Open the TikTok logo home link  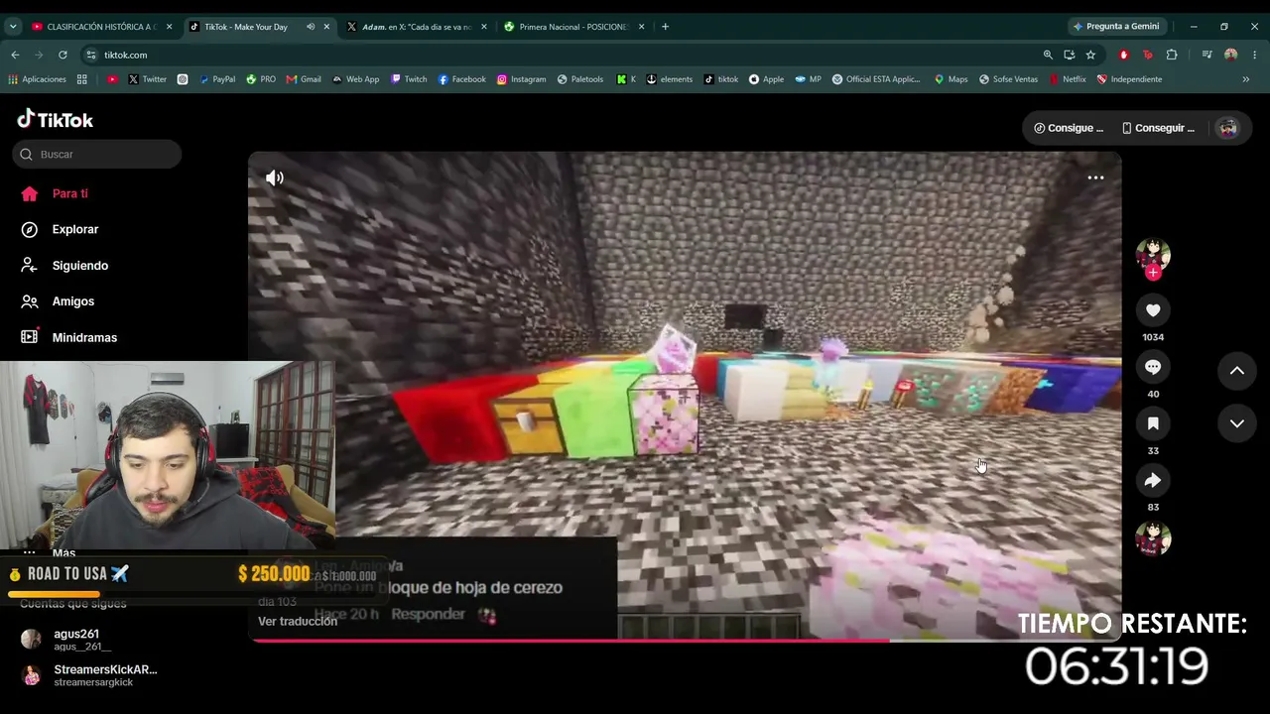[x=56, y=119]
